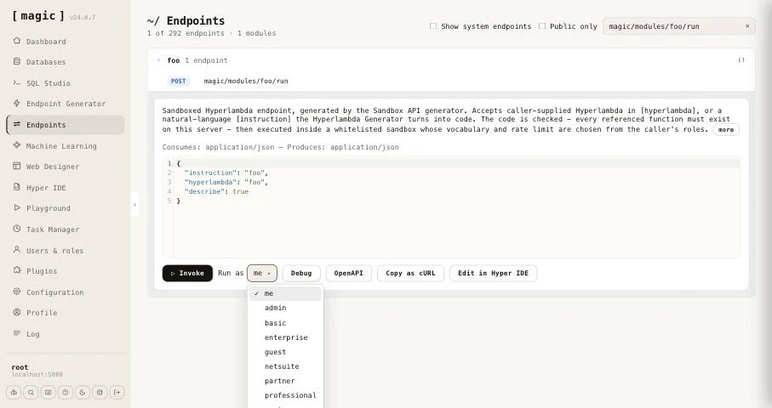Choose the guest role from the dropdown list

coord(285,352)
